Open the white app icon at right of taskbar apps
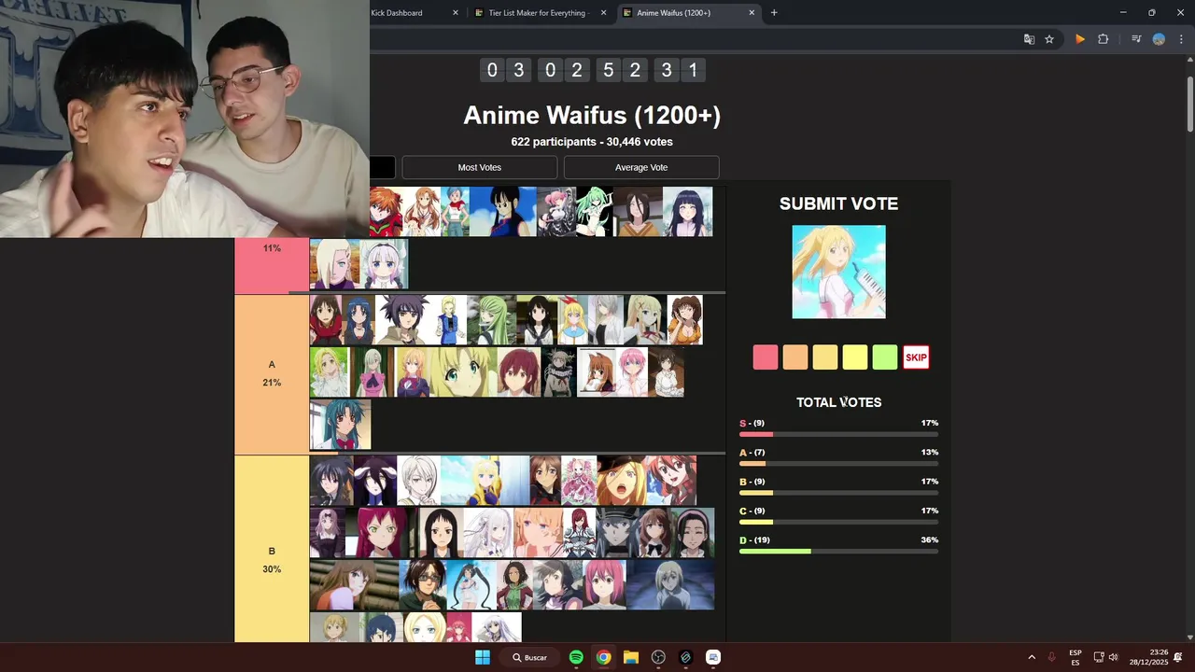This screenshot has height=672, width=1195. (x=713, y=657)
